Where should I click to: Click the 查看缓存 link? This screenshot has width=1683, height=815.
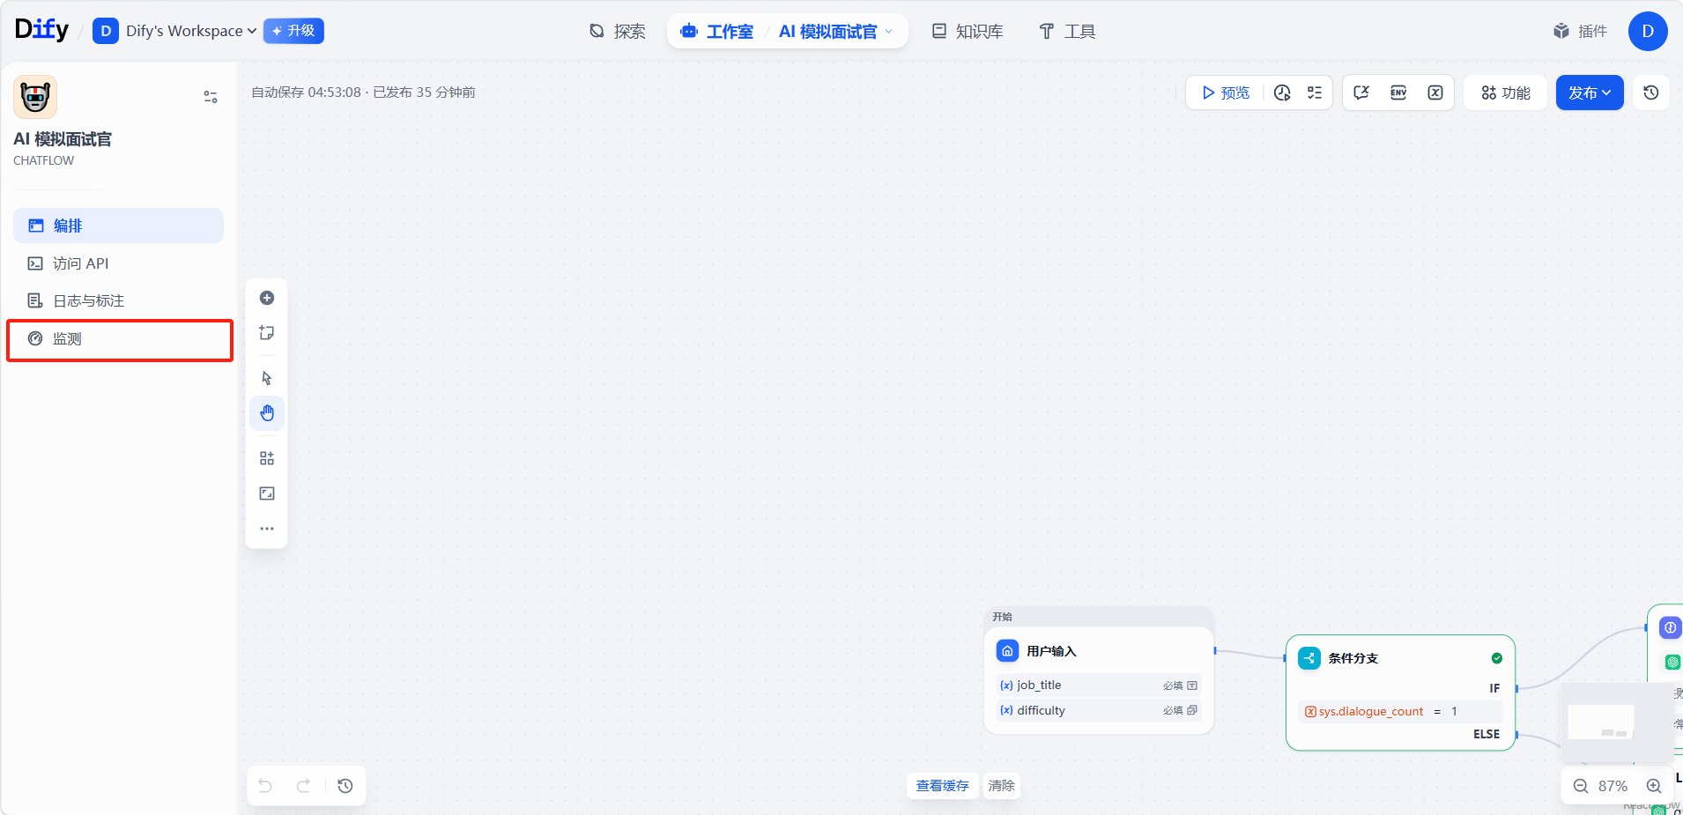[942, 786]
